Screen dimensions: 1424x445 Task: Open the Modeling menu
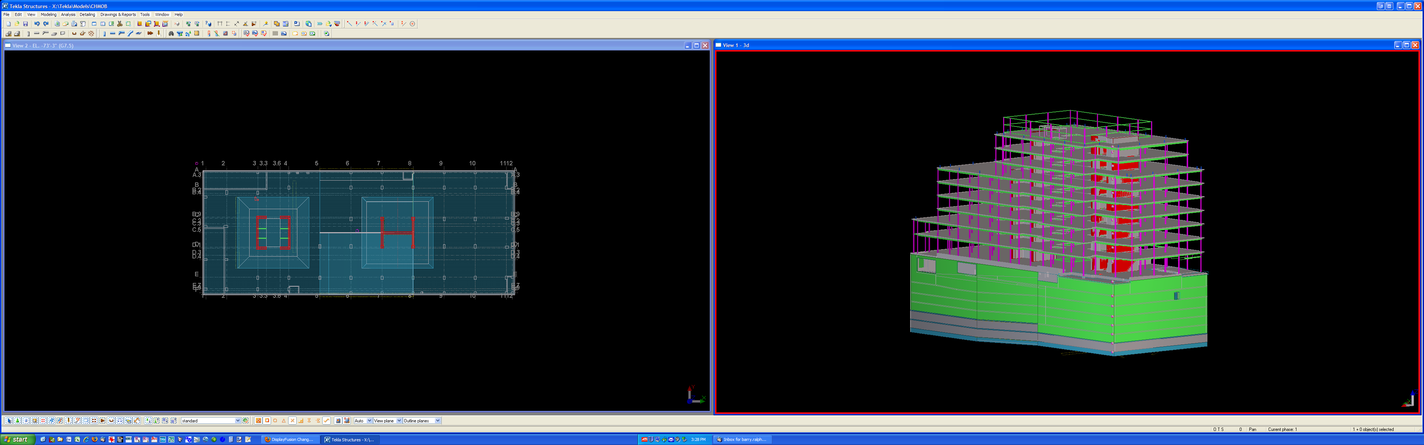tap(48, 14)
